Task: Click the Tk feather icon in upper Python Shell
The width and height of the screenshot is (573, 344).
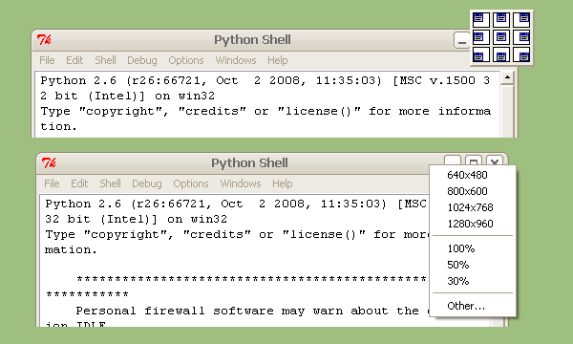Action: click(44, 39)
